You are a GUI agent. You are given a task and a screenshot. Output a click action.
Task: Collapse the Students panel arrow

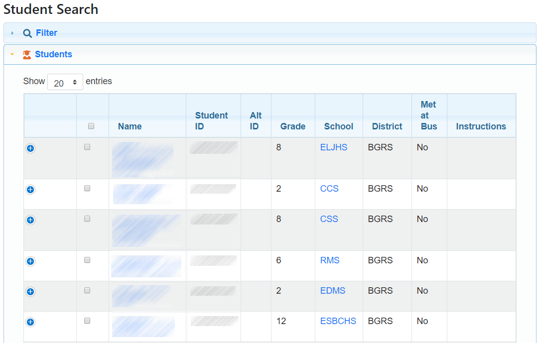12,55
